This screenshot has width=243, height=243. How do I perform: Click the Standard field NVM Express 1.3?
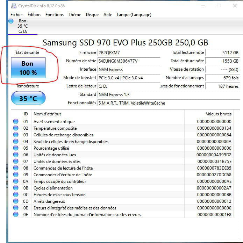(x=169, y=94)
